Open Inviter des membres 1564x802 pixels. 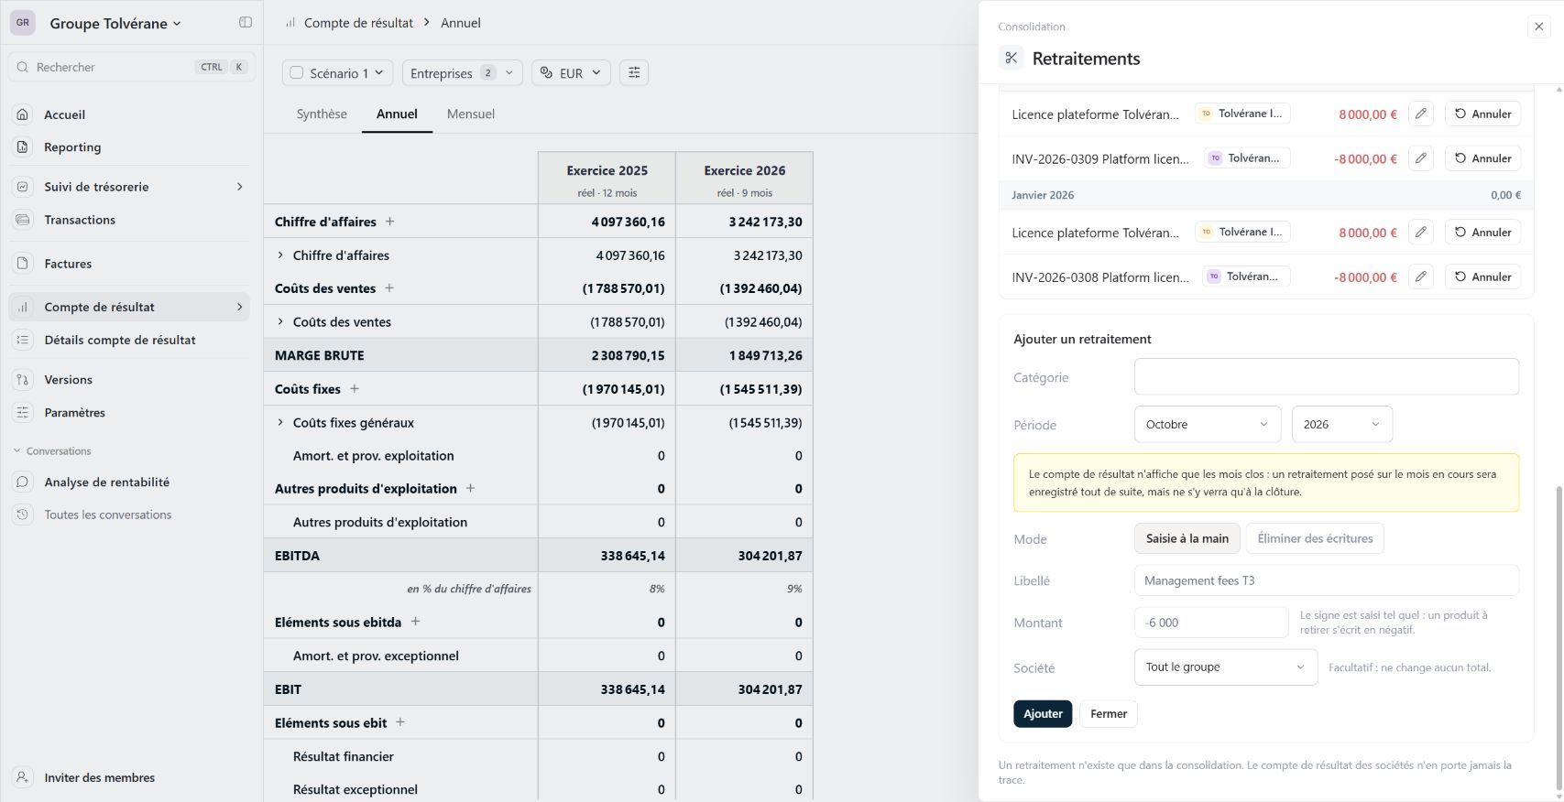click(129, 778)
